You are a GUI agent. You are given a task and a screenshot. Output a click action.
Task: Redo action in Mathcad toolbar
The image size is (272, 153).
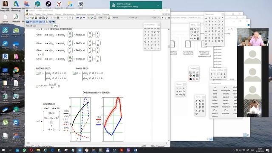65,18
